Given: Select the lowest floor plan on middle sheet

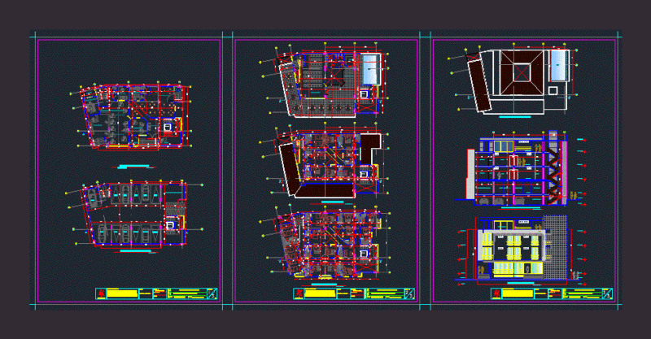Looking at the screenshot, I should pos(325,243).
